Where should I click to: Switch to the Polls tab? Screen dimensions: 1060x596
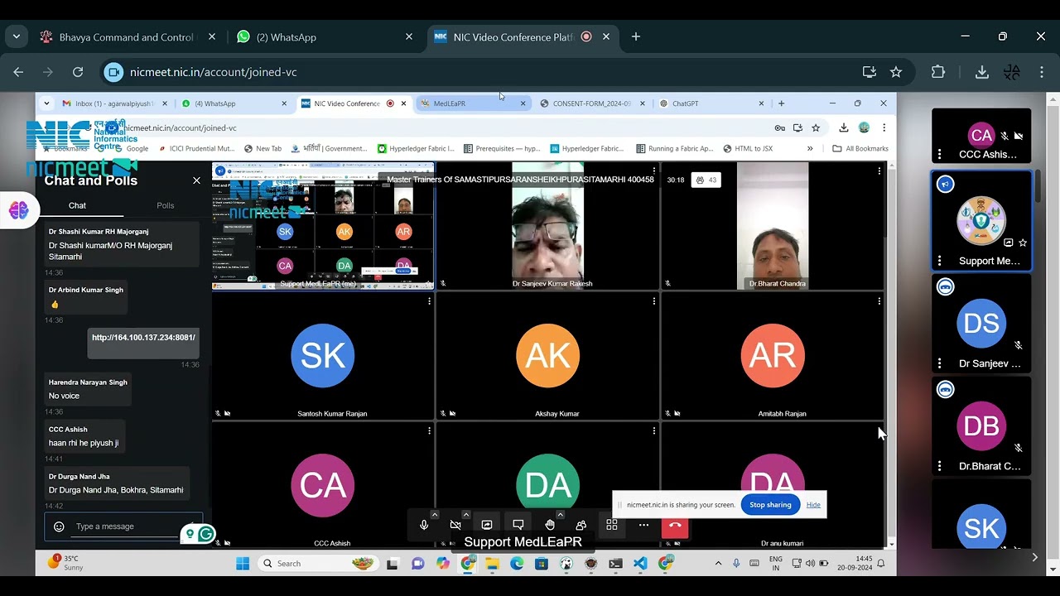(166, 205)
